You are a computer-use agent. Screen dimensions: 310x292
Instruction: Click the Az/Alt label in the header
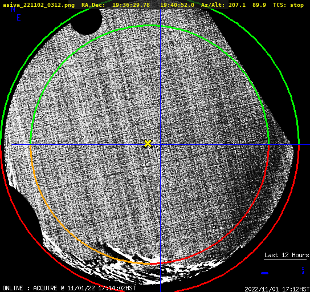[213, 5]
